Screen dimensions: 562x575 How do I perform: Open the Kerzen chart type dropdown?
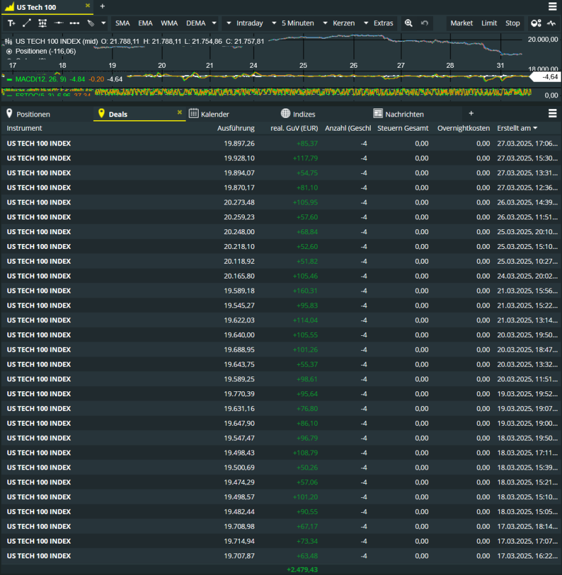[x=339, y=23]
